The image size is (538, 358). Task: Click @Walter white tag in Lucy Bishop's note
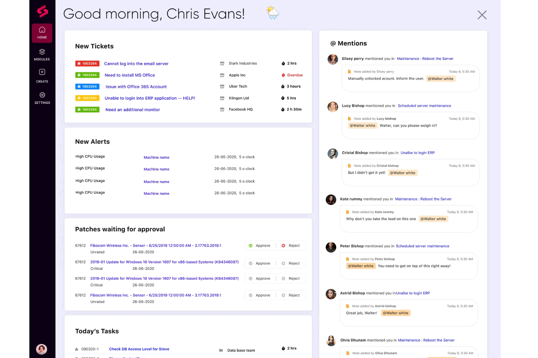pyautogui.click(x=362, y=125)
